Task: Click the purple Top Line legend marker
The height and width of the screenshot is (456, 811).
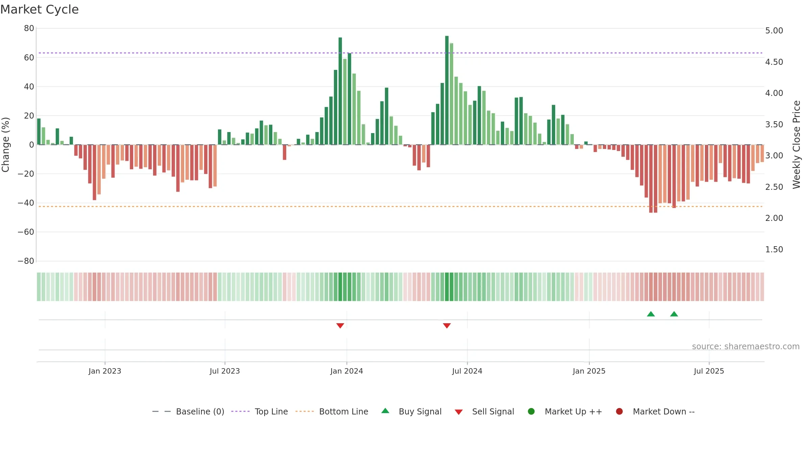Action: tap(240, 411)
